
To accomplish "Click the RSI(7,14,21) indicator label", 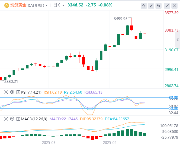I will point(31,92).
